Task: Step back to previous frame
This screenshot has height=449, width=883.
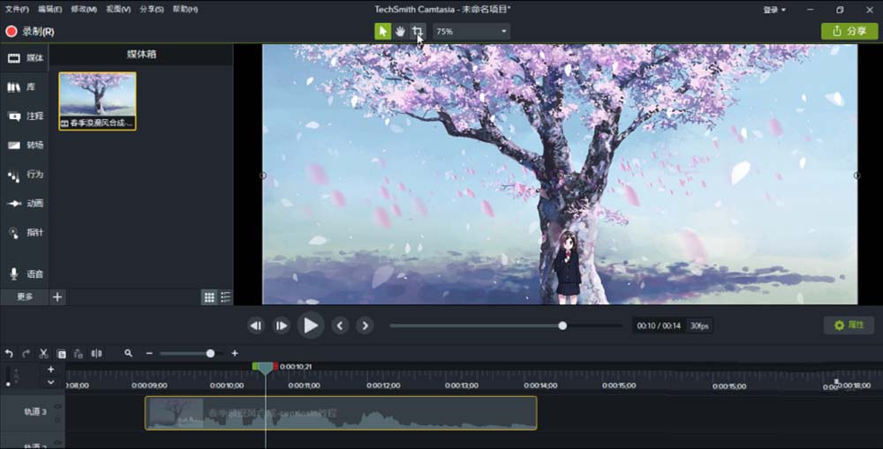Action: (x=256, y=326)
